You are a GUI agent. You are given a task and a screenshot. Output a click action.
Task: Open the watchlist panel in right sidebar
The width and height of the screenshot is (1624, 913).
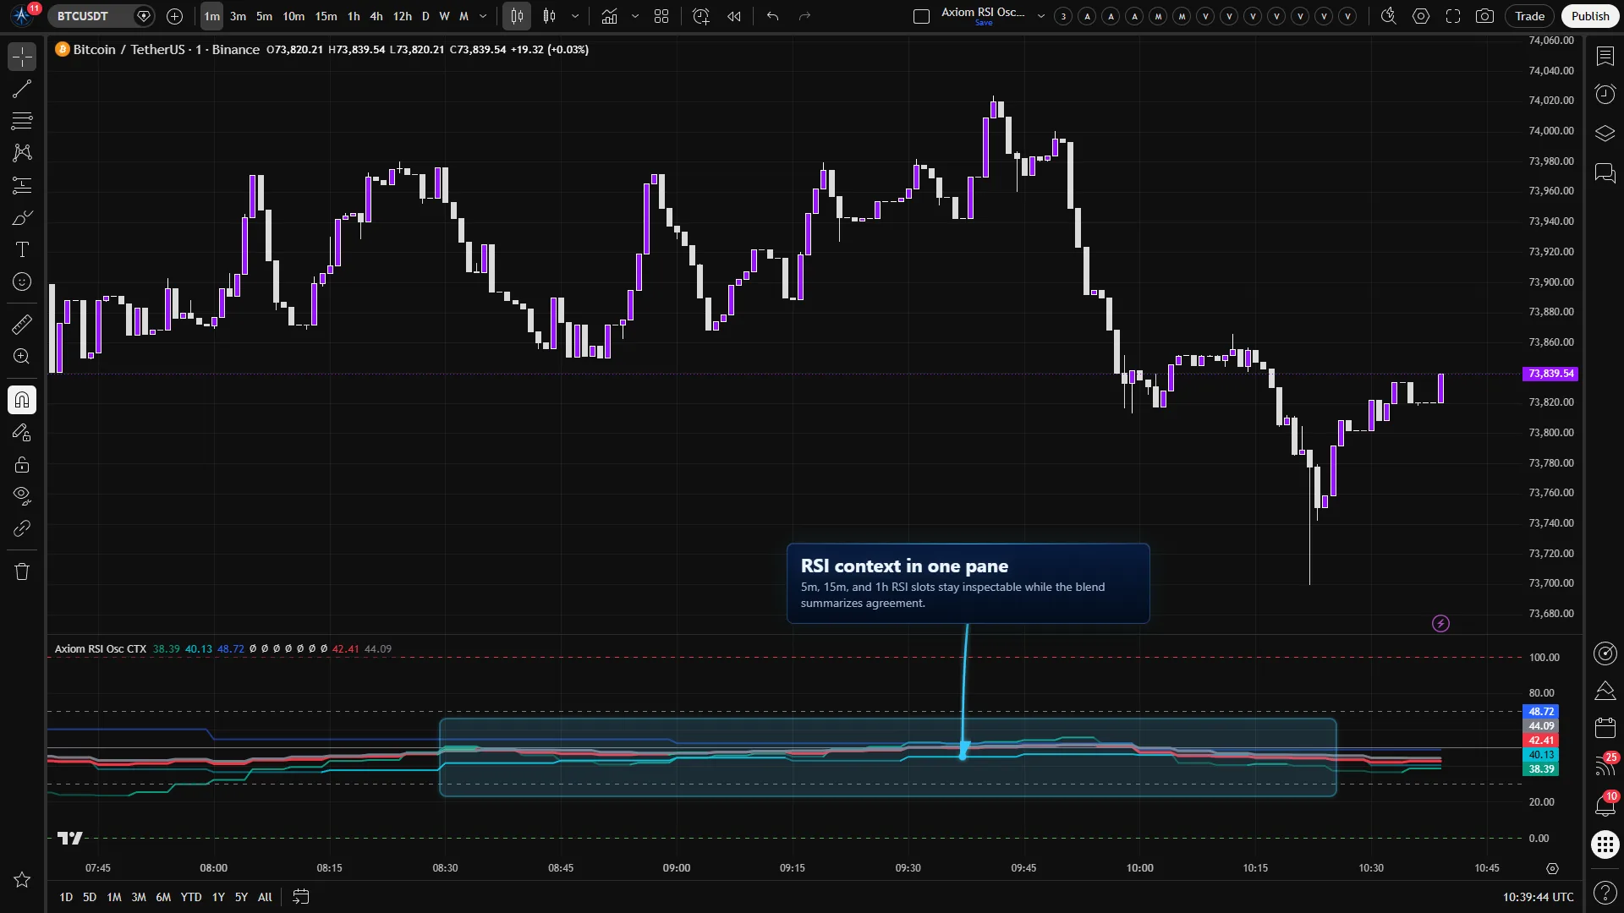coord(1605,57)
